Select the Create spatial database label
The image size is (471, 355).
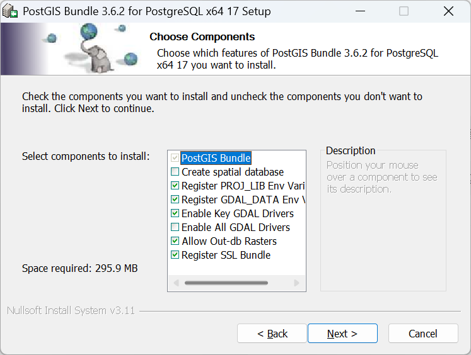pos(233,172)
